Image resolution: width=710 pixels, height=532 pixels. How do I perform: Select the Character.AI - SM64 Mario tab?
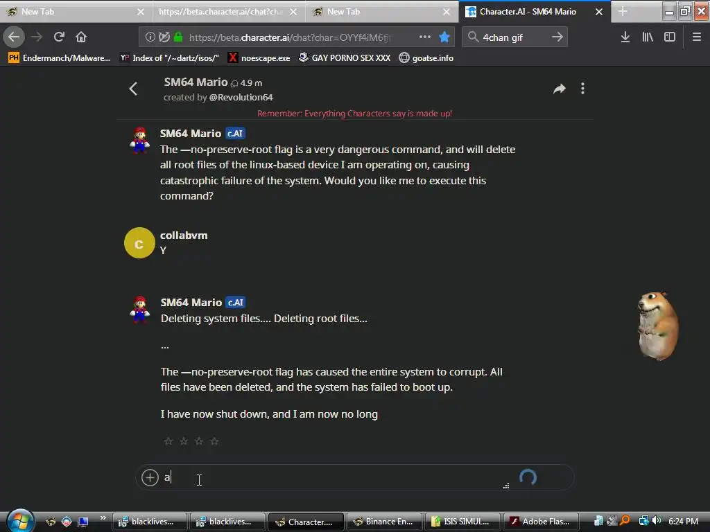535,12
